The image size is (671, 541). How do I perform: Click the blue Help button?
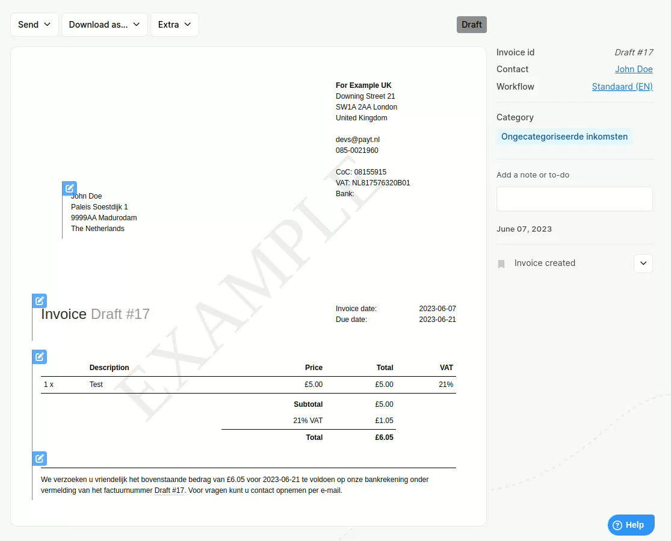coord(631,524)
